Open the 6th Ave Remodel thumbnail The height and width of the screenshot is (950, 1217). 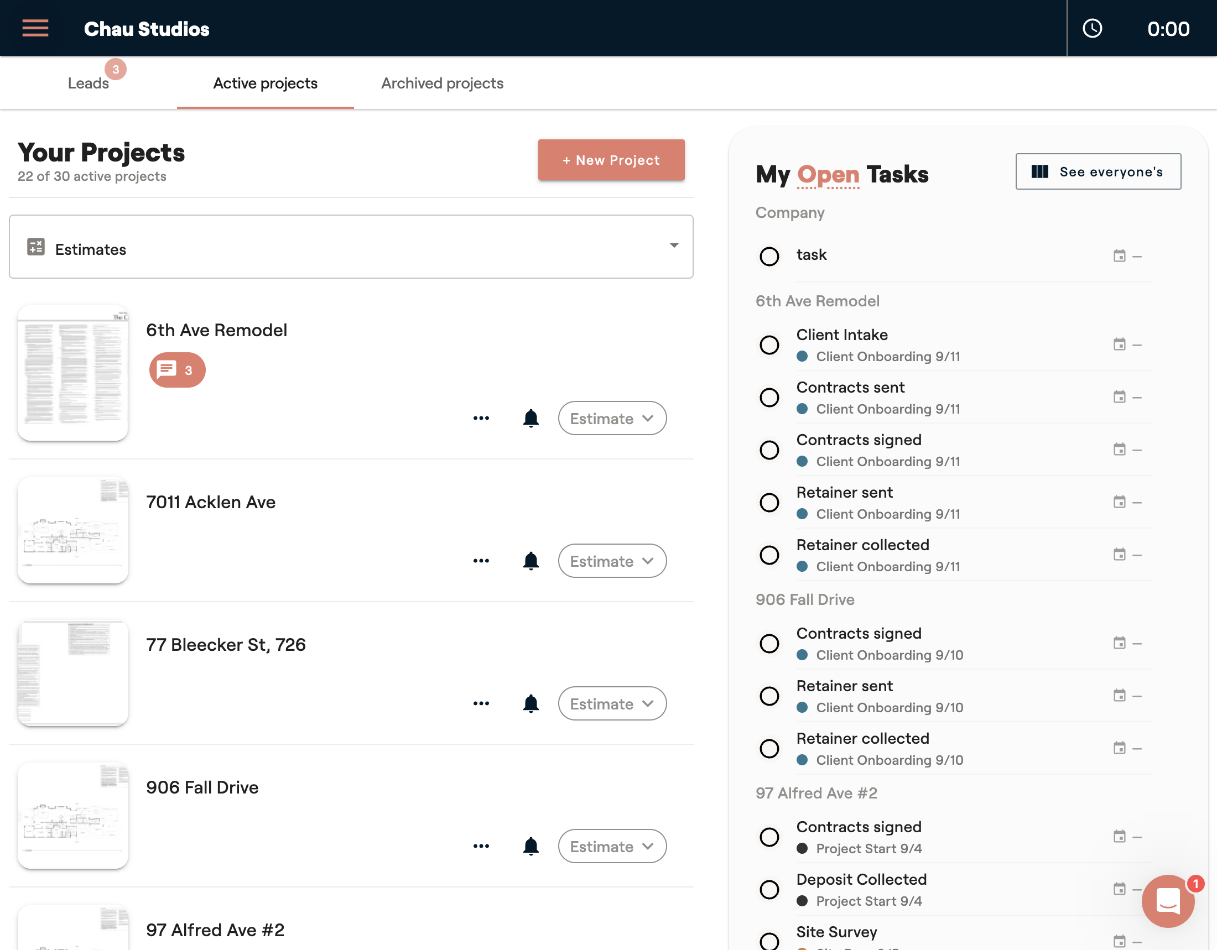[x=73, y=373]
